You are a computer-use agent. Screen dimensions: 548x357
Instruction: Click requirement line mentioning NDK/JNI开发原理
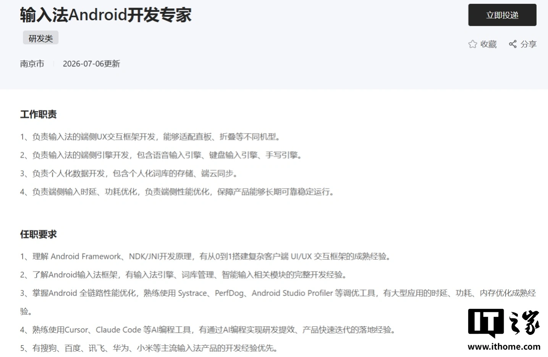pyautogui.click(x=206, y=256)
